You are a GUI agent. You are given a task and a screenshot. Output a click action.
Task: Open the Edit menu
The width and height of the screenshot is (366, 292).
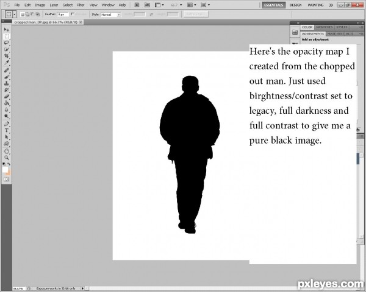point(27,5)
